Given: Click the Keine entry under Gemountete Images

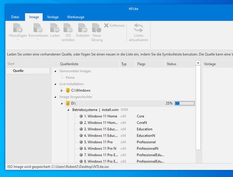Looking at the screenshot, I should tap(70, 77).
